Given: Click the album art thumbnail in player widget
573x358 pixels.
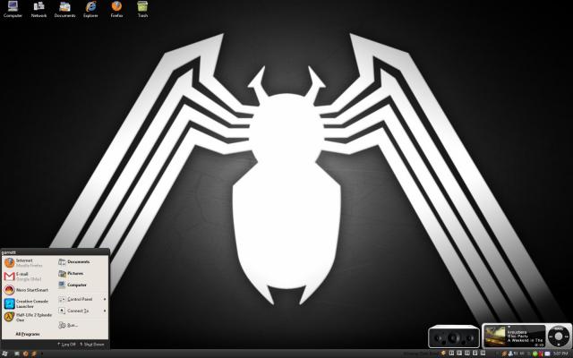Looking at the screenshot, I should 495,337.
